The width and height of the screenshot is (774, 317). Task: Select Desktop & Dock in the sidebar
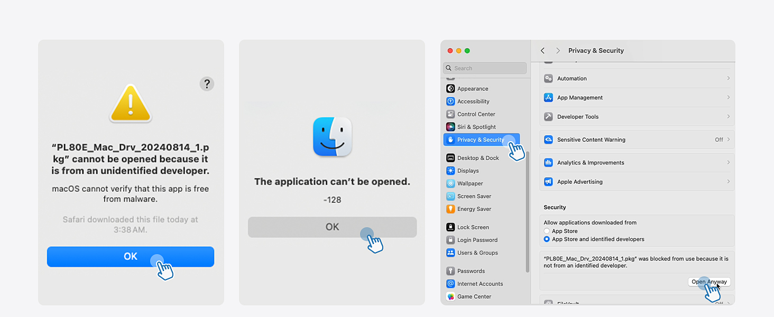[481, 158]
